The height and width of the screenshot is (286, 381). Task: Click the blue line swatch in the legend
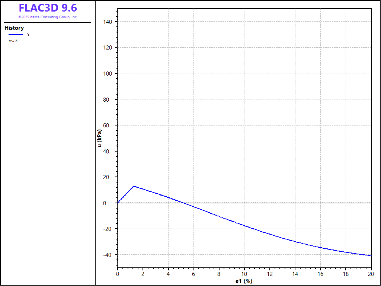16,35
